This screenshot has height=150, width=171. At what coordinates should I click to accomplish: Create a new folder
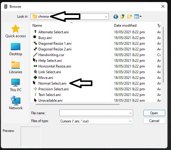[129, 16]
